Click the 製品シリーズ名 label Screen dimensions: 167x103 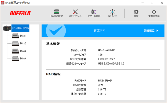click(x=78, y=50)
